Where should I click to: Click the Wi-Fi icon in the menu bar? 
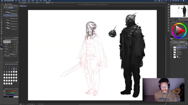click(166, 1)
